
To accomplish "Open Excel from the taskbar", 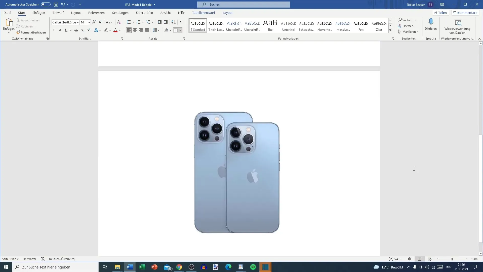I will (142, 267).
